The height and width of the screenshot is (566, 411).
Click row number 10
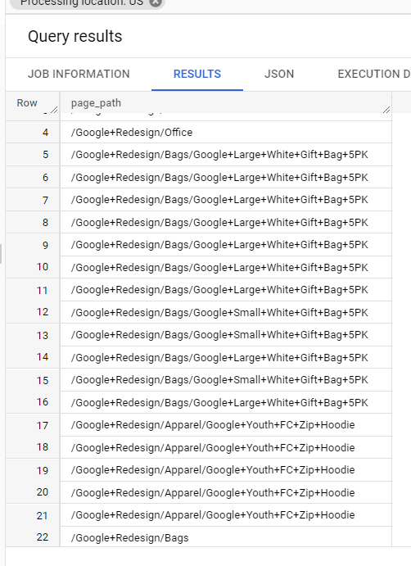[x=43, y=267]
